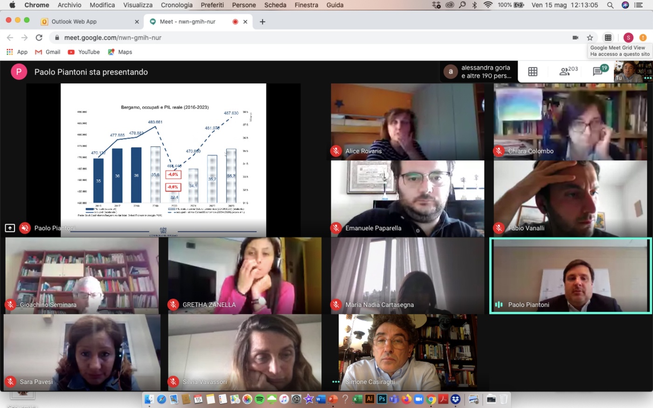The height and width of the screenshot is (408, 653).
Task: Reload the Meet page
Action: [x=39, y=38]
